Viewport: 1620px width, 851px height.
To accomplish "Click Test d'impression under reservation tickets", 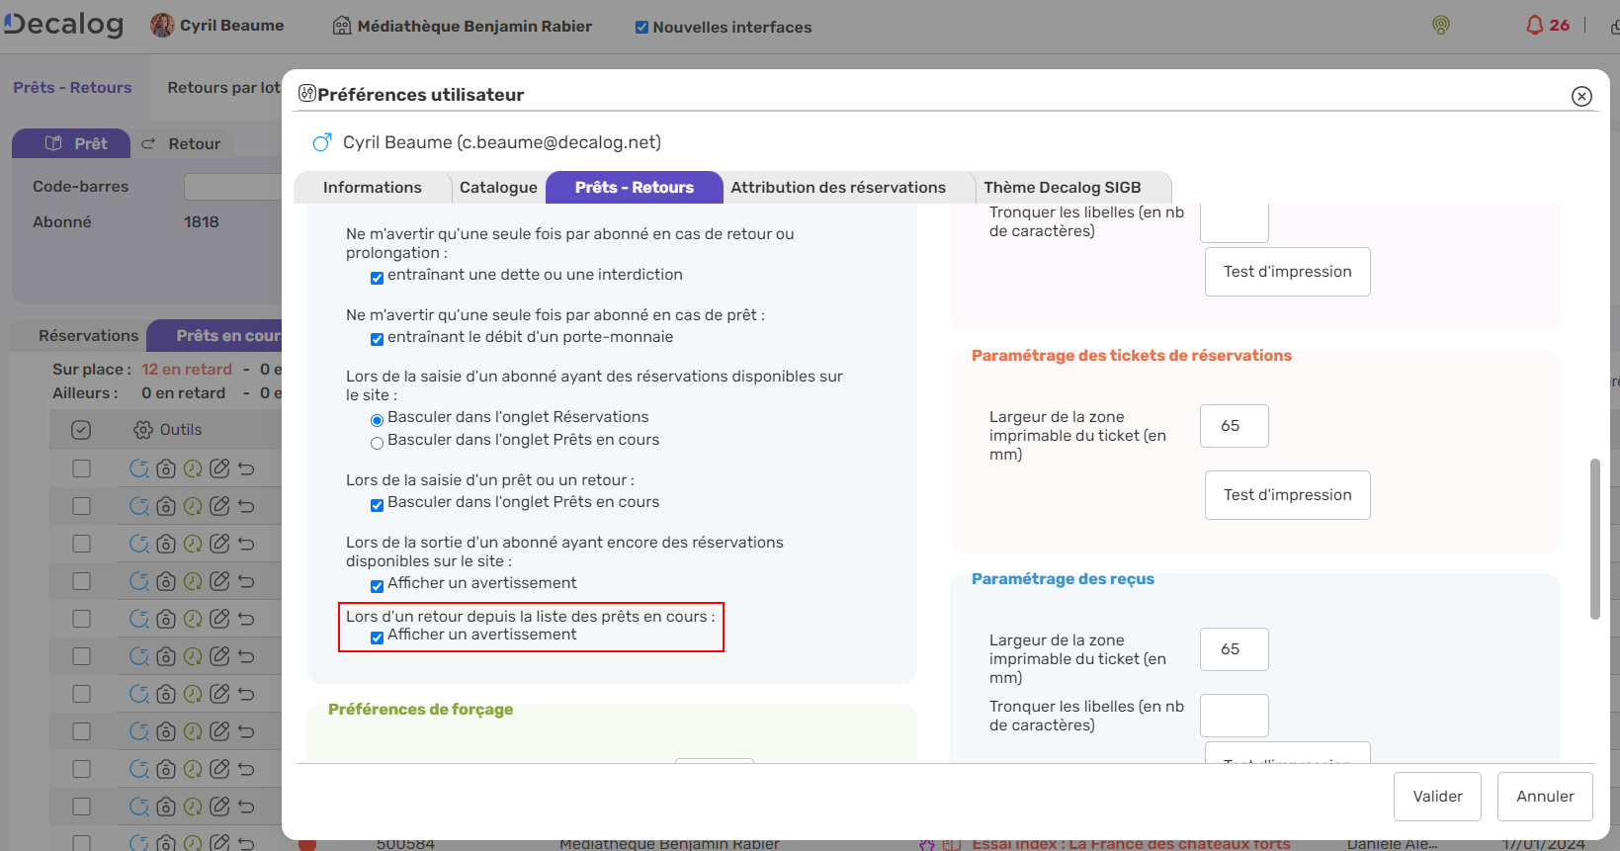I will [x=1287, y=495].
